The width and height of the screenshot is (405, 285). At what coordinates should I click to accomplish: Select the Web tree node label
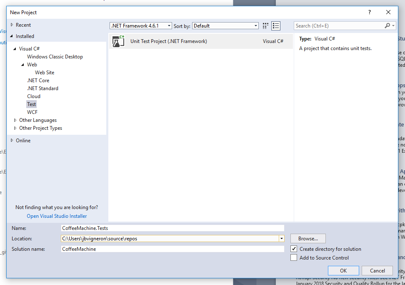[x=32, y=65]
